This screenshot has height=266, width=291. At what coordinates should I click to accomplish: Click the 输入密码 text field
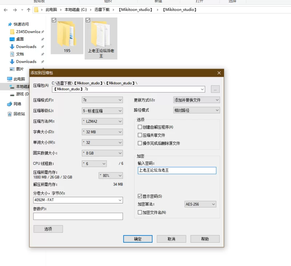coord(177,170)
